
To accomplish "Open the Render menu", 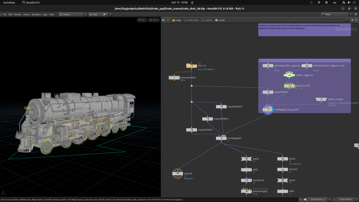I will [18, 14].
